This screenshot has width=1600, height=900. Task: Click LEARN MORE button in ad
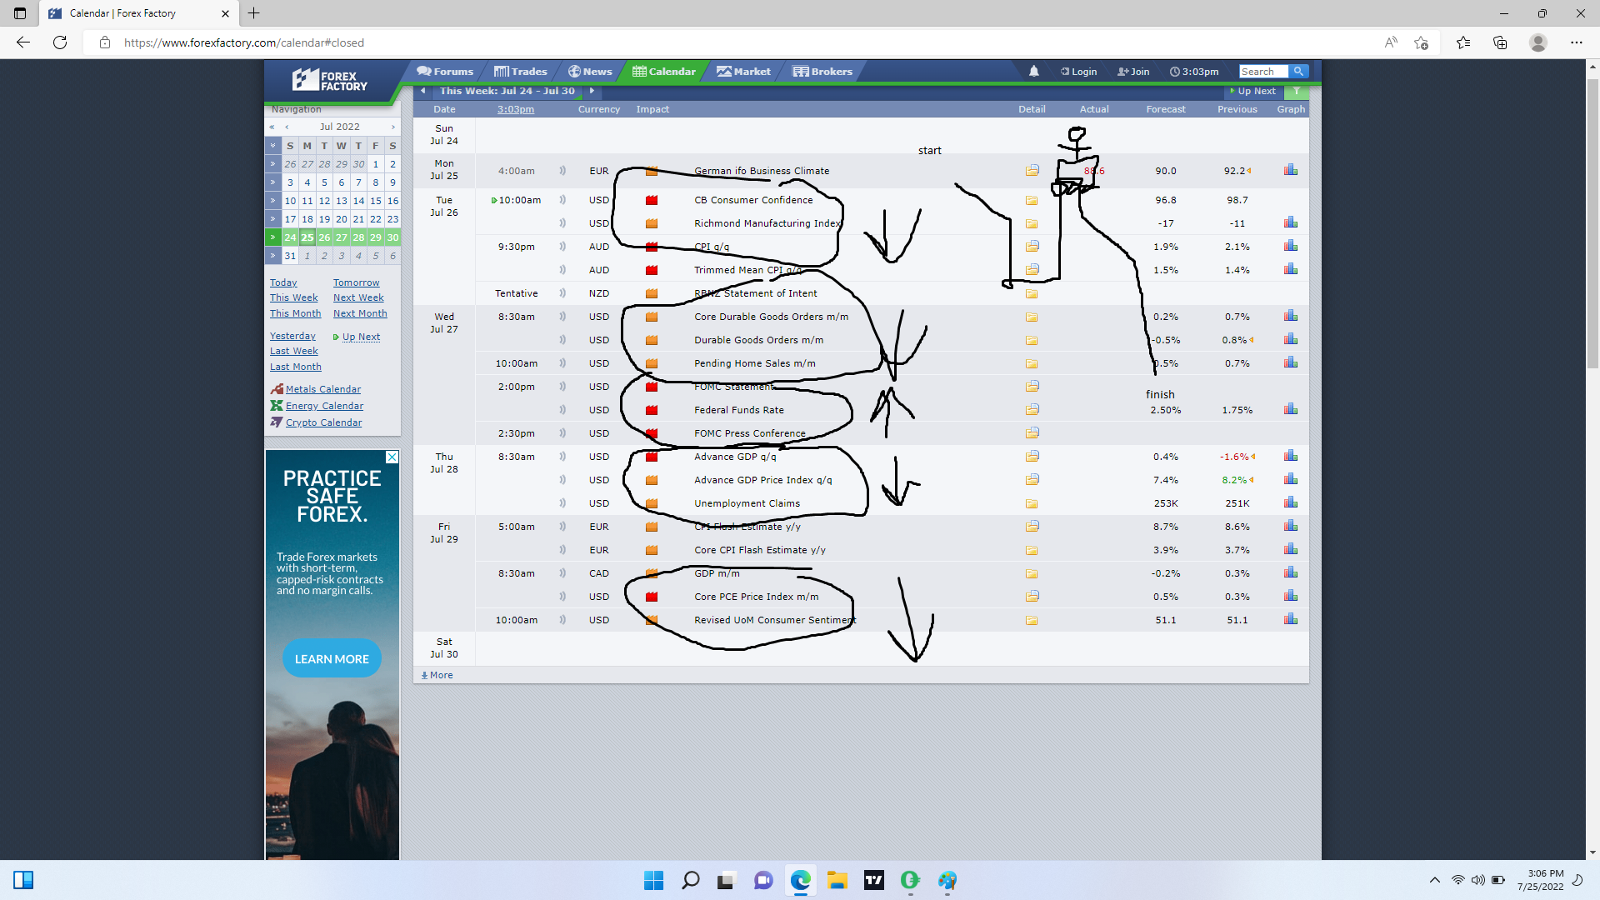pyautogui.click(x=332, y=659)
